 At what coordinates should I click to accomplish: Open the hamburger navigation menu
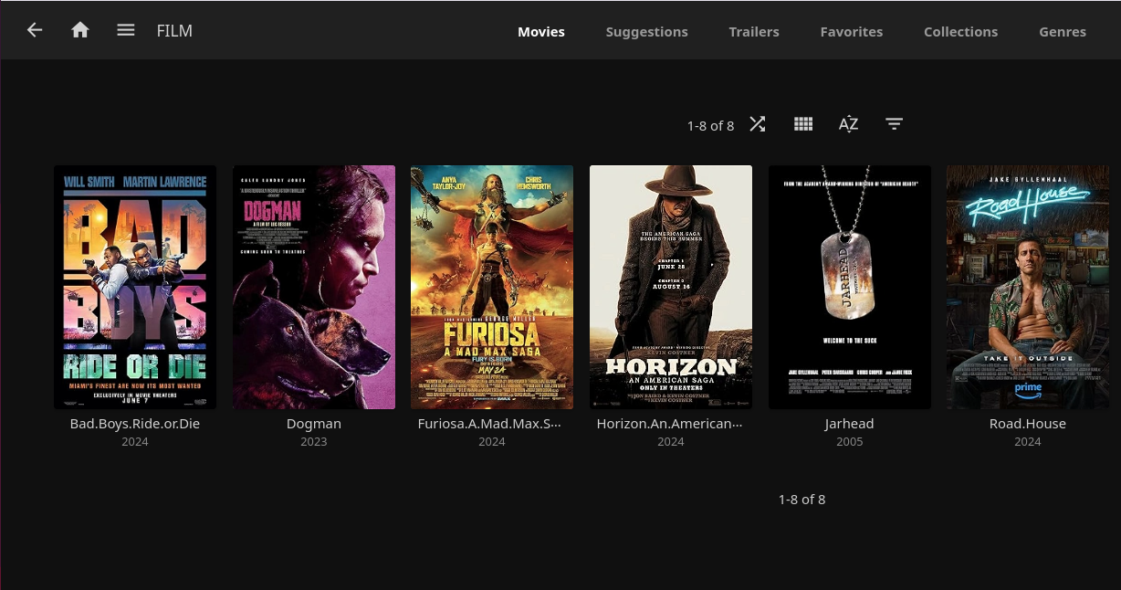[126, 30]
